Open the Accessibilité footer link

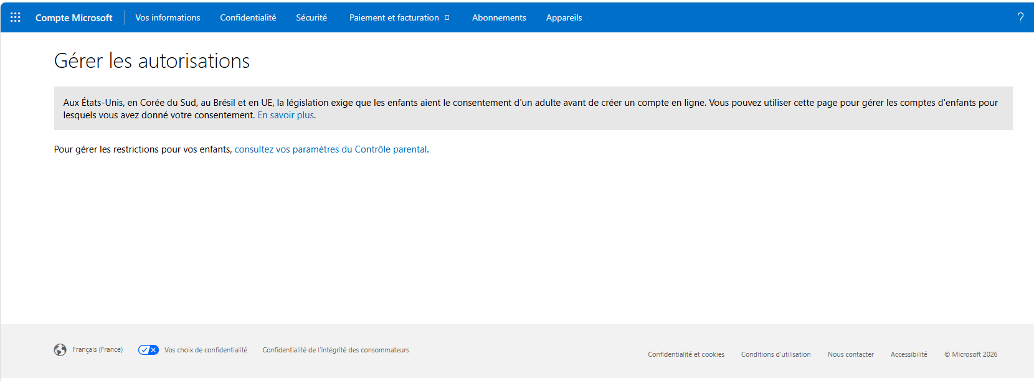[x=909, y=354]
